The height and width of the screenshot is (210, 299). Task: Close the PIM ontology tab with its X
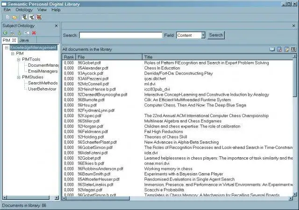coord(14,40)
